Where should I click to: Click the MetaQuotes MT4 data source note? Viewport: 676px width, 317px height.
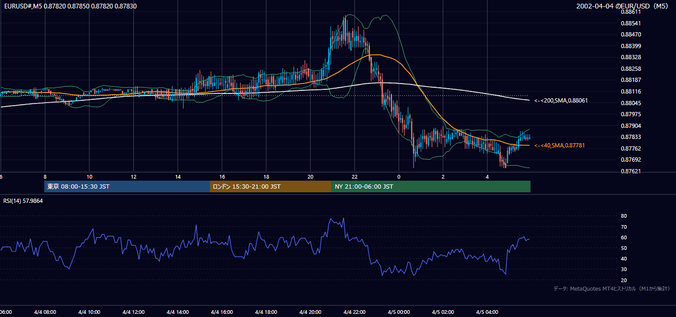click(x=611, y=288)
